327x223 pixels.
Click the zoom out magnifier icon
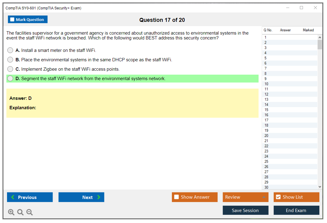pyautogui.click(x=30, y=212)
